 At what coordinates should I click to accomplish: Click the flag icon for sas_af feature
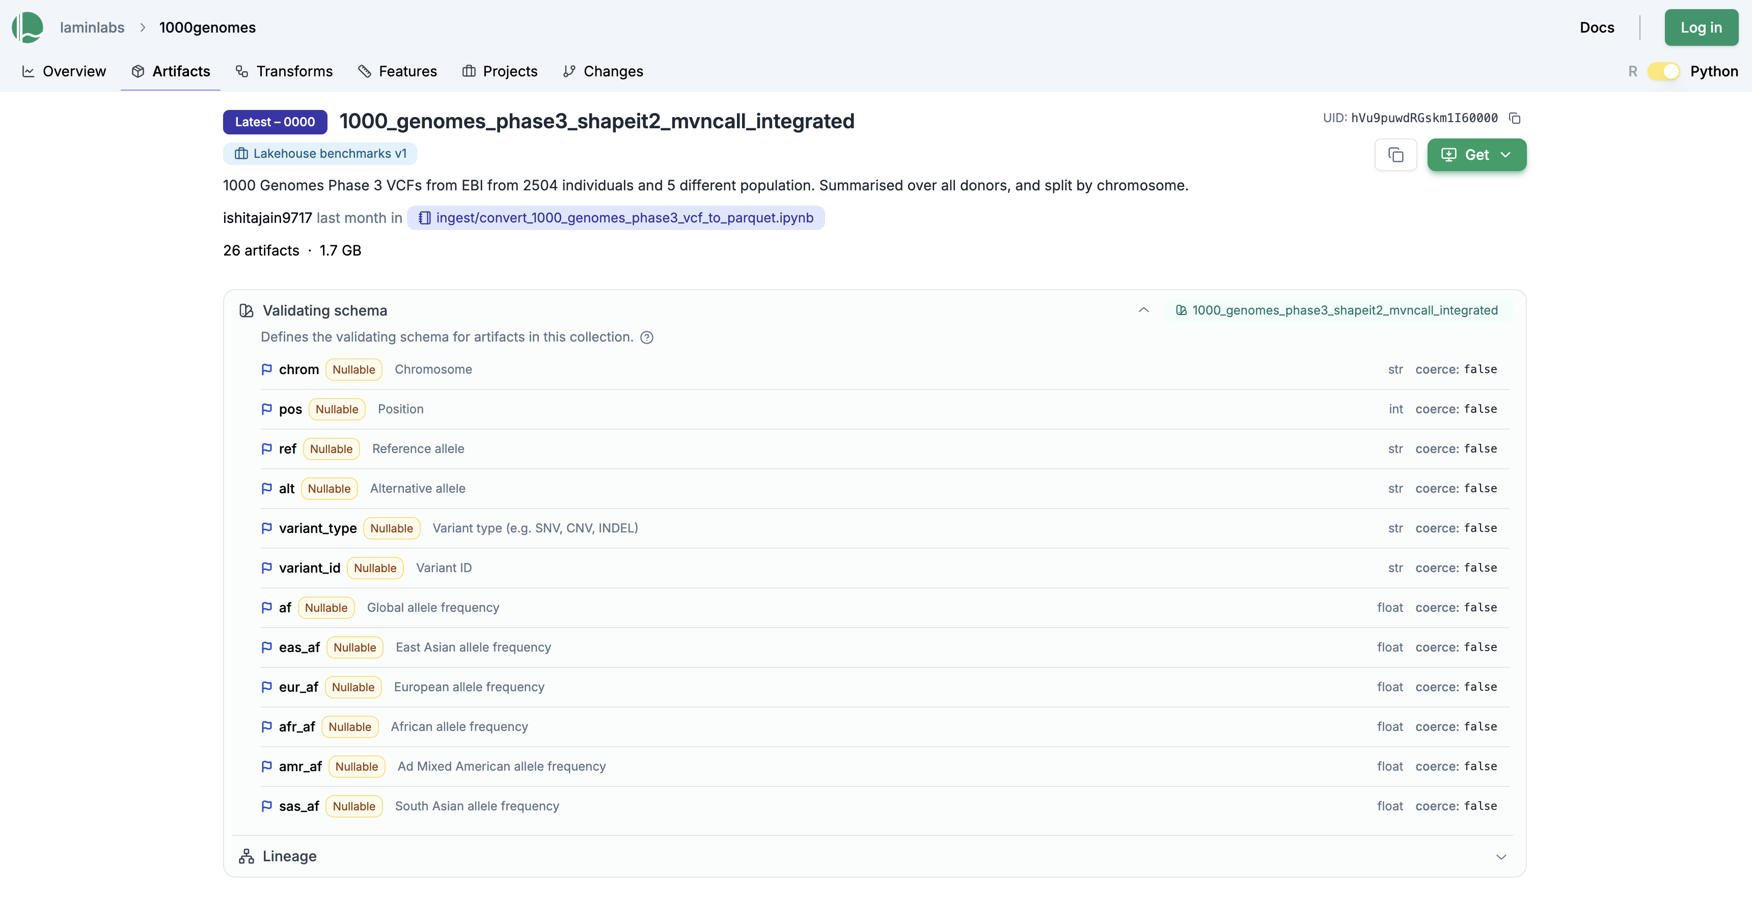point(266,806)
